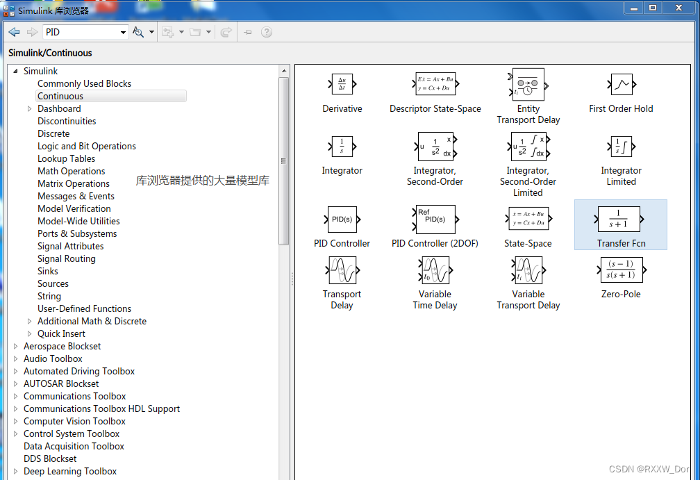Open the PID search box dropdown
This screenshot has height=480, width=700.
[x=123, y=32]
